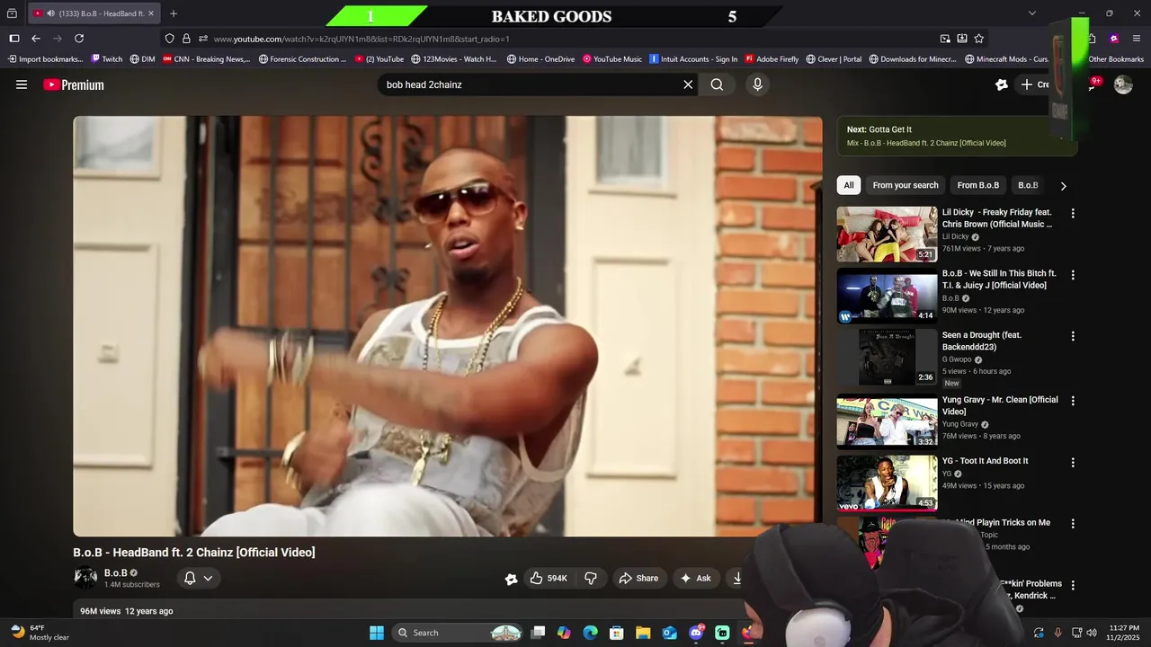Open Microsoft Edge from taskbar
The image size is (1151, 647).
590,633
